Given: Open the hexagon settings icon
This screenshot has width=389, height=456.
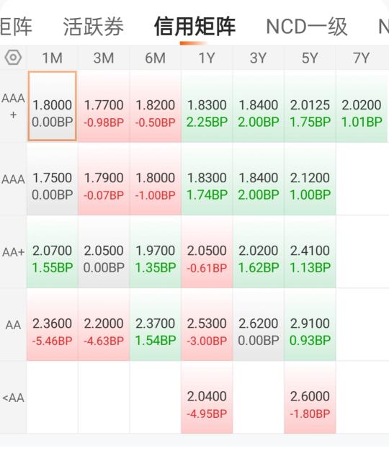Looking at the screenshot, I should pyautogui.click(x=13, y=58).
